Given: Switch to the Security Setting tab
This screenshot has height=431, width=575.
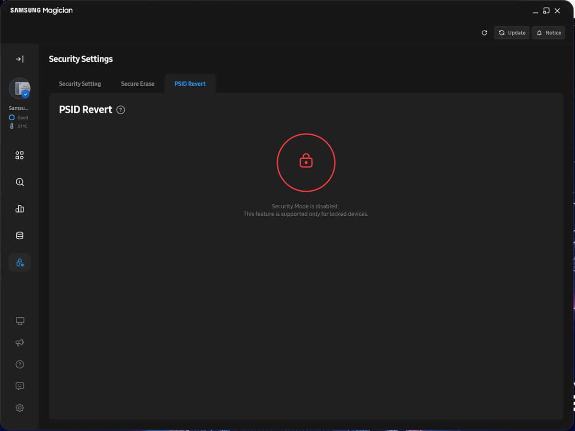Looking at the screenshot, I should 80,84.
